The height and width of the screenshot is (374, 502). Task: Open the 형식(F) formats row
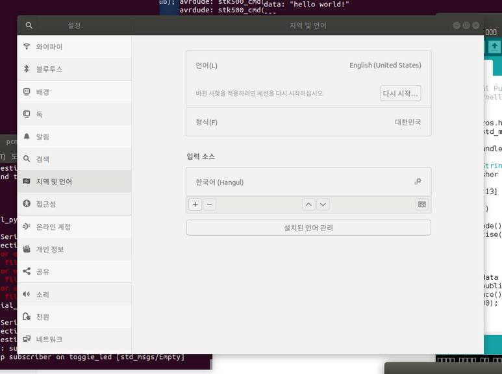click(x=308, y=122)
